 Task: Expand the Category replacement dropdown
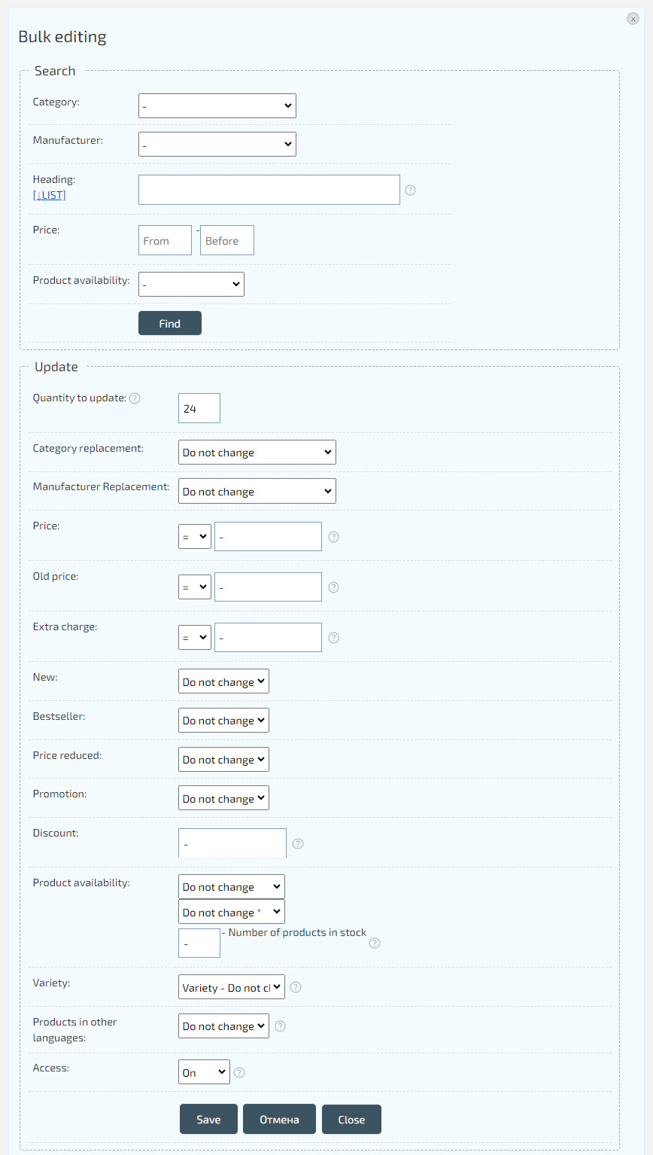coord(257,453)
